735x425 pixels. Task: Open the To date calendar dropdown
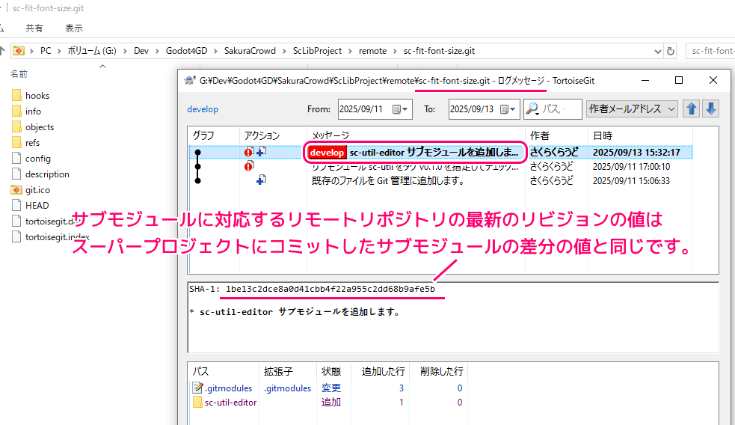pos(514,109)
